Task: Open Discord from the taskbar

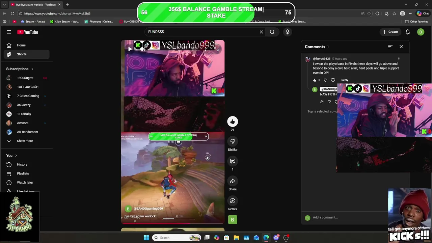Action: point(276,238)
